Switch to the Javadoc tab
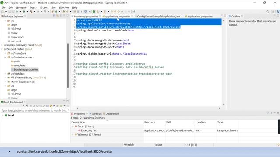 96,113
